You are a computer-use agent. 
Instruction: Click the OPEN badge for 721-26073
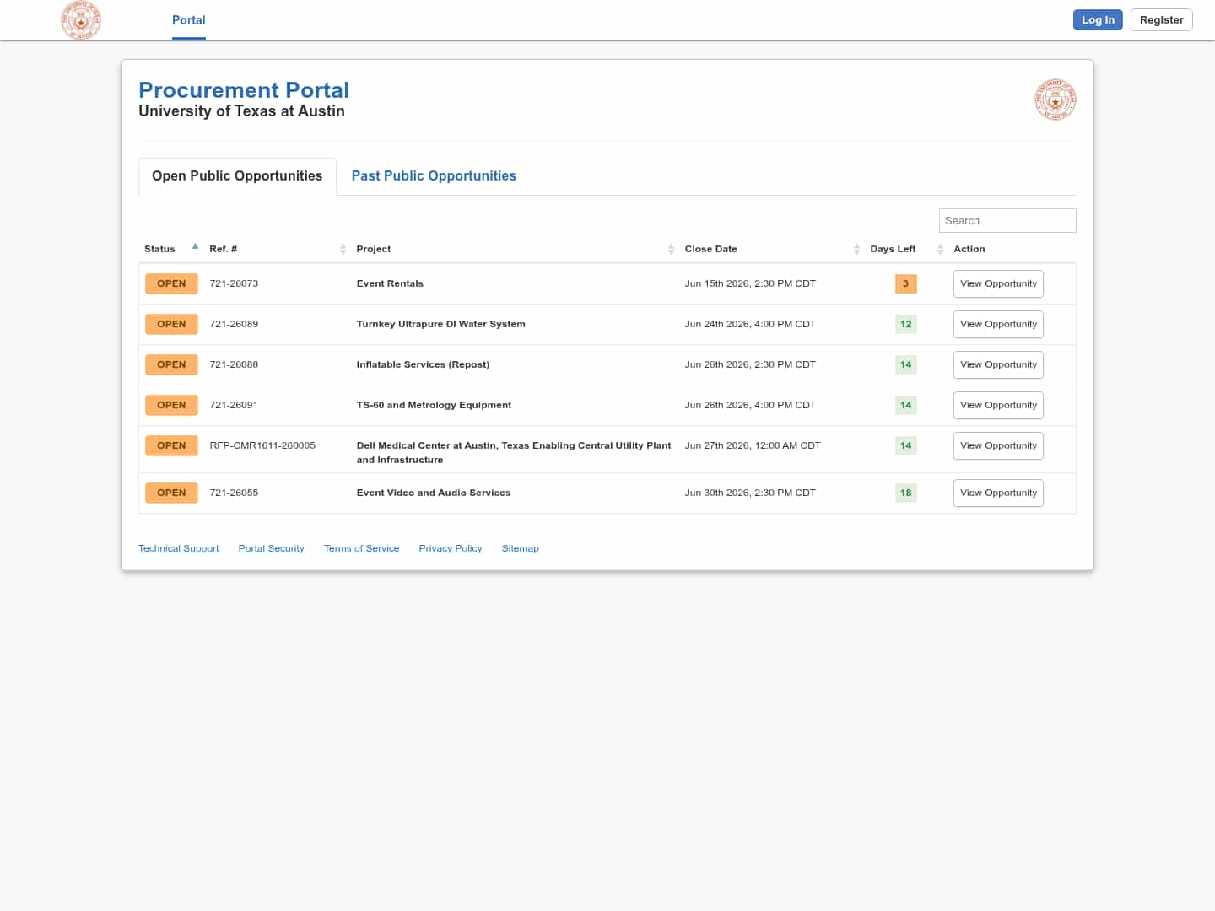click(171, 284)
